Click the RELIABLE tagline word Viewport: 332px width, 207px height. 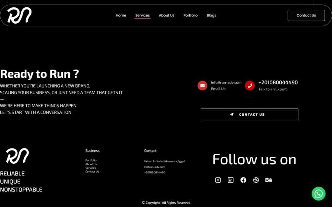[x=12, y=174]
